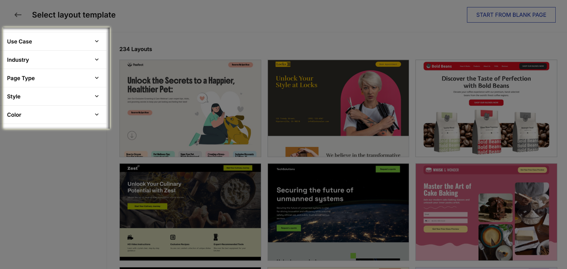
Task: Pick the Zest culinary layout template
Action: (x=190, y=212)
